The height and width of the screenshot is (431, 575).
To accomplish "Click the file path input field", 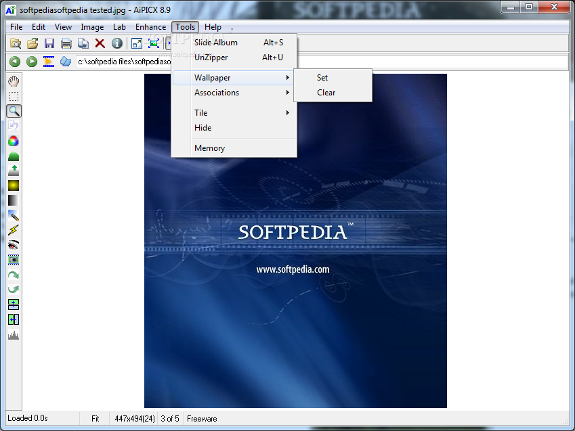I will (x=322, y=62).
